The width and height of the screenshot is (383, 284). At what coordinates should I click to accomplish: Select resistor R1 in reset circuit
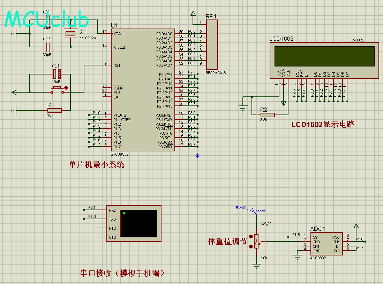click(x=54, y=110)
